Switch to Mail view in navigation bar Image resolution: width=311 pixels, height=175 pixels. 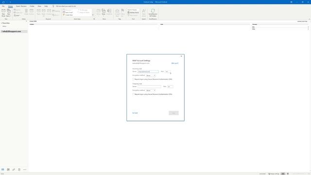(x=3, y=170)
